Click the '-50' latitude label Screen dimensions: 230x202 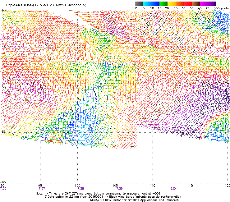3,87
